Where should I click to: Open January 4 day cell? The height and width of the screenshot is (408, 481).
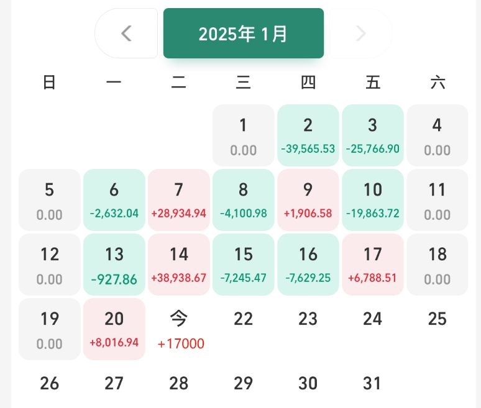[437, 135]
